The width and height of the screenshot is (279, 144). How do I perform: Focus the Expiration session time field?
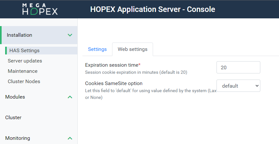[x=238, y=67]
